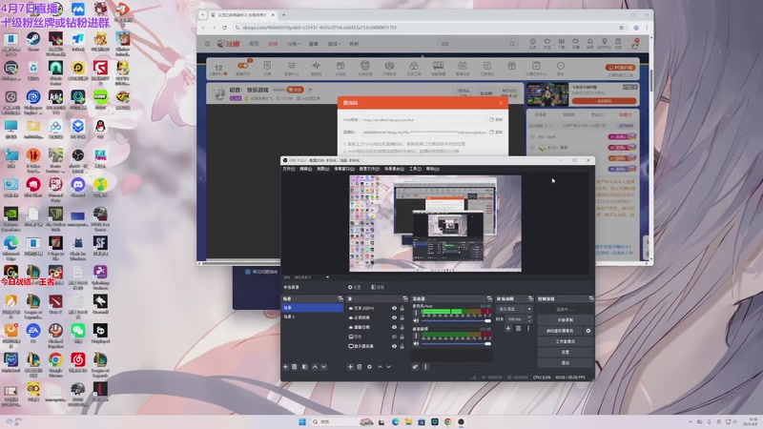This screenshot has height=429, width=763.
Task: Move selected scene up in Scenes panel
Action: pyautogui.click(x=315, y=367)
